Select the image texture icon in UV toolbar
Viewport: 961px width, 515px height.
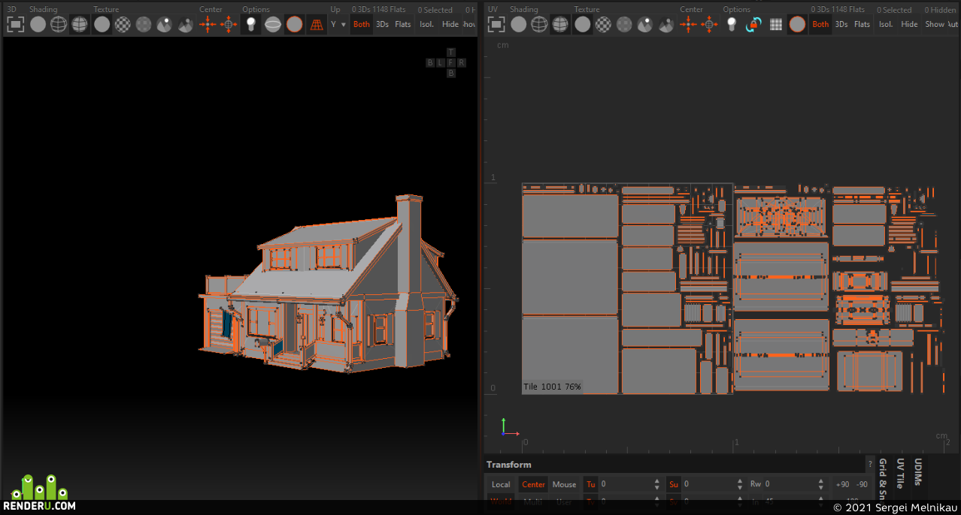tap(645, 24)
